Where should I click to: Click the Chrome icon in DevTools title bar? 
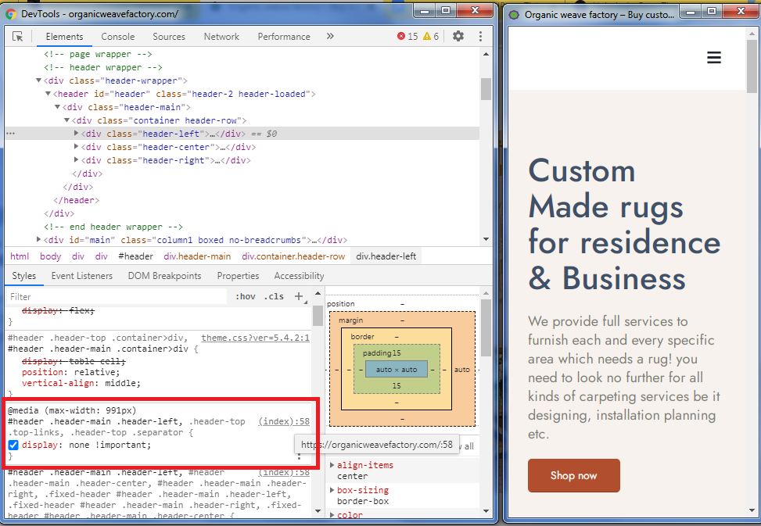tap(11, 14)
